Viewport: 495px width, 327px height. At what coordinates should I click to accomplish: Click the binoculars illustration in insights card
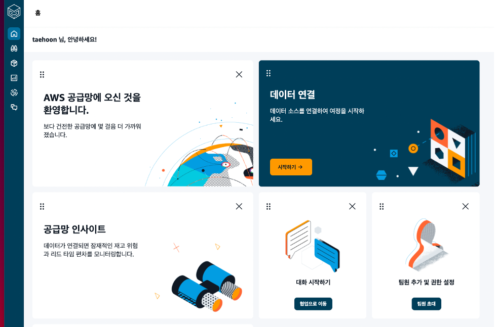207,286
